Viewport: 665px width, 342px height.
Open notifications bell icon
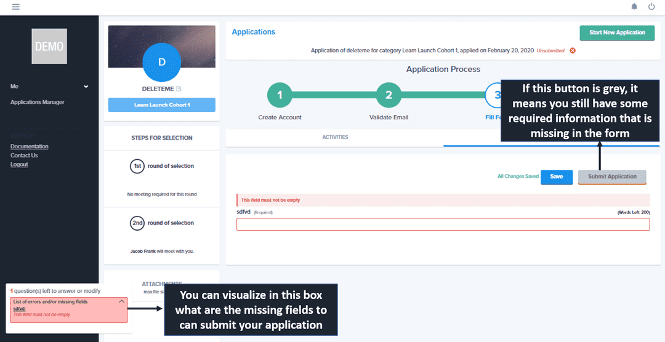(634, 7)
